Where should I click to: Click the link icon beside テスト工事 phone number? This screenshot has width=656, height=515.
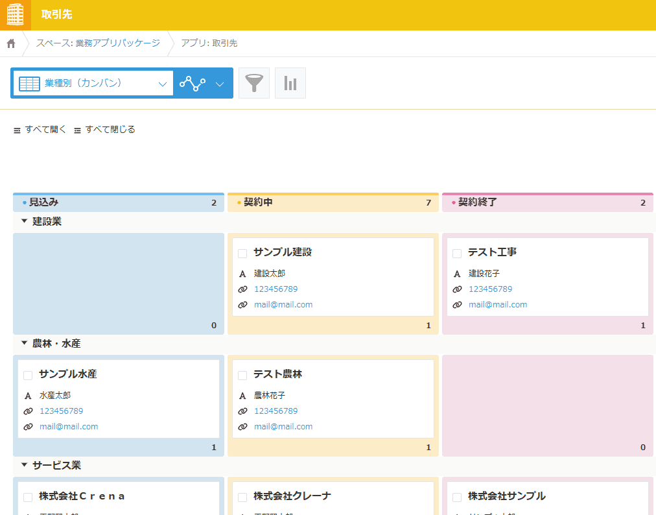pos(457,289)
